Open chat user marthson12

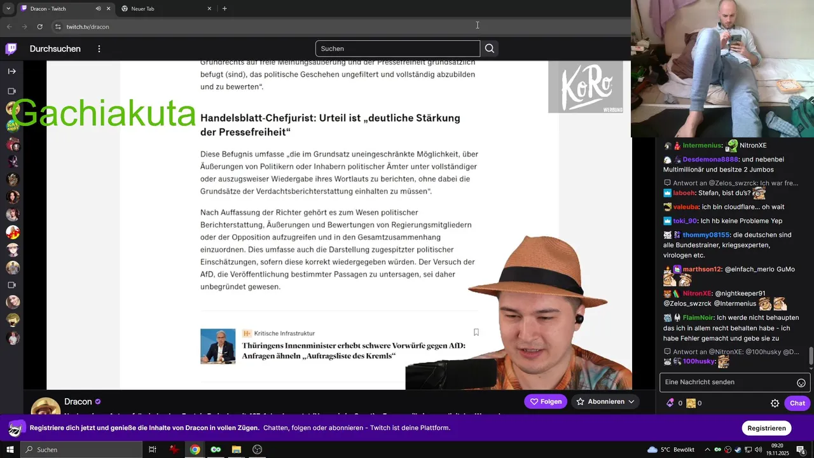click(x=702, y=269)
